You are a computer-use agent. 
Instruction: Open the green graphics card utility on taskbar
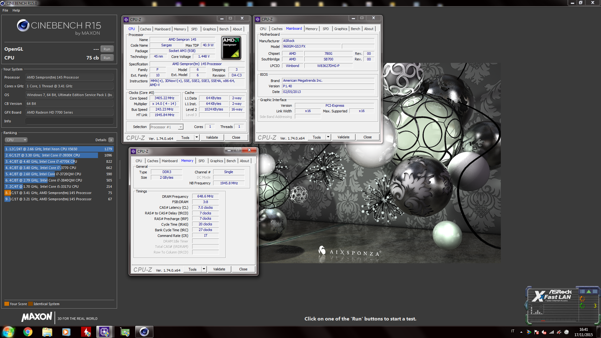pos(125,332)
